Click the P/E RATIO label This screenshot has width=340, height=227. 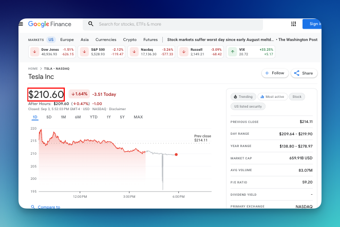pos(239,182)
